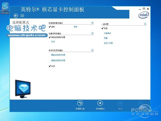Select 增强应用程序设置 option
The image size is (161, 121).
click(58, 60)
